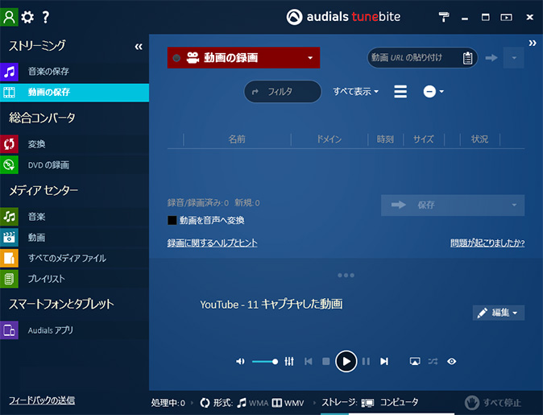Select 動画の保存 in sidebar
The height and width of the screenshot is (415, 543).
[x=74, y=92]
